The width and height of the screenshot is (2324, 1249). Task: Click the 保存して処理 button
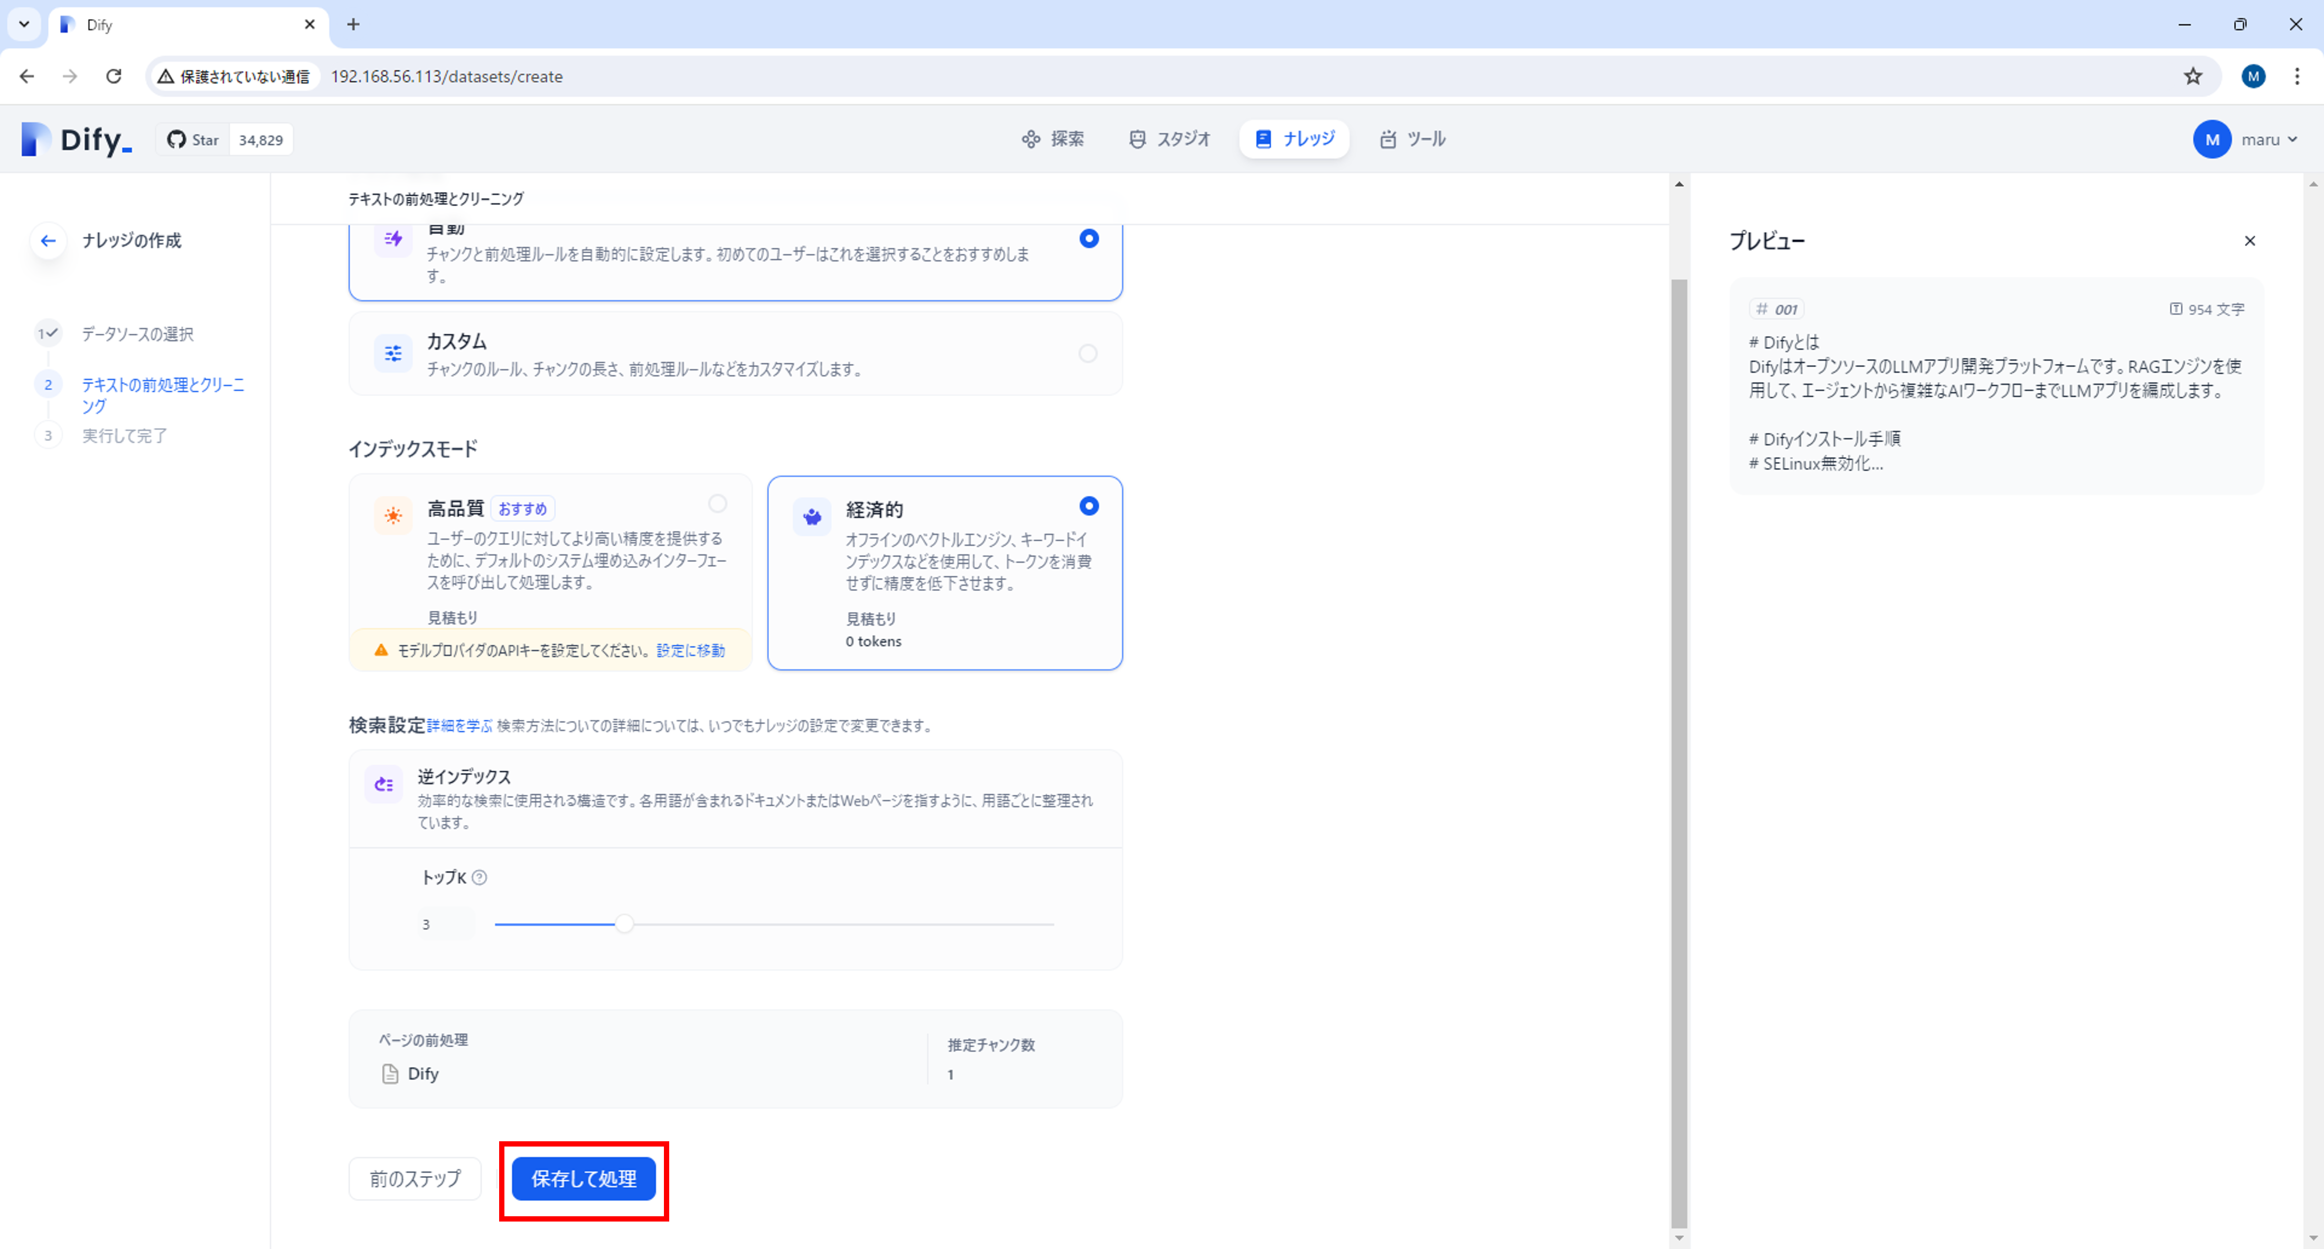tap(584, 1179)
